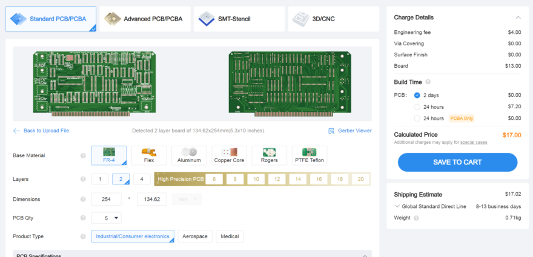
Task: Open the SMT-Stencil tab
Action: point(239,19)
